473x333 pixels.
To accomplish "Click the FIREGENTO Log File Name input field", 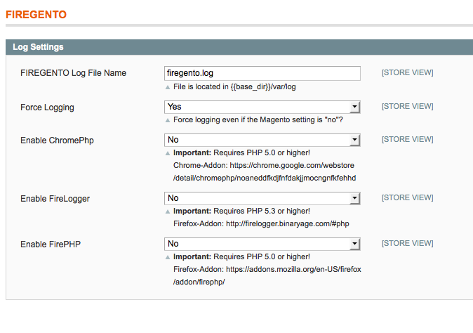I will pyautogui.click(x=262, y=73).
